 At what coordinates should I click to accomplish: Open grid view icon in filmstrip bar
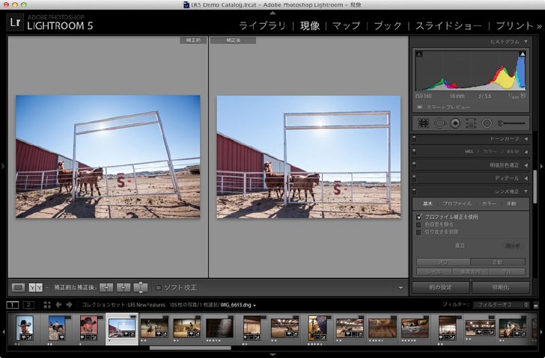point(47,305)
